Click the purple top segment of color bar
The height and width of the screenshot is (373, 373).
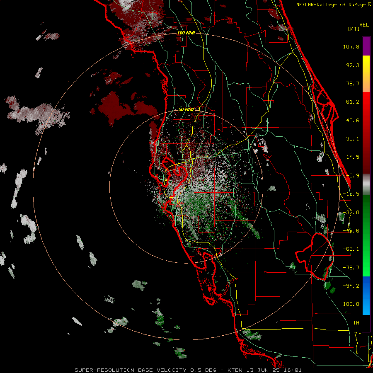coord(366,46)
